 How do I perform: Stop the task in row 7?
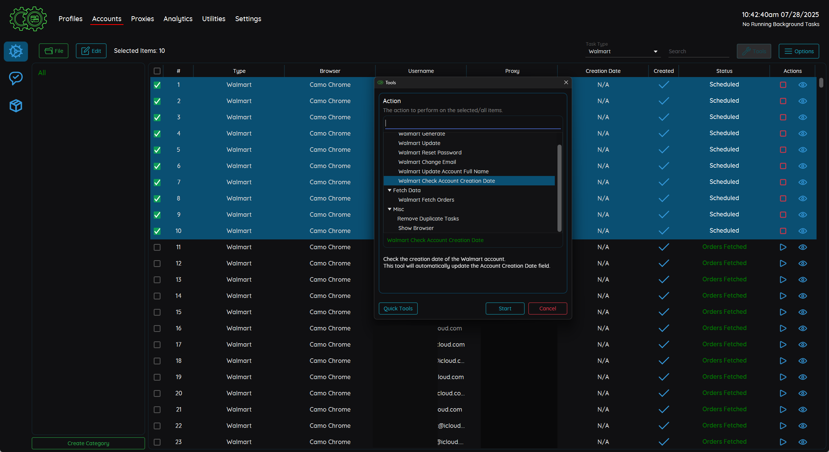783,182
